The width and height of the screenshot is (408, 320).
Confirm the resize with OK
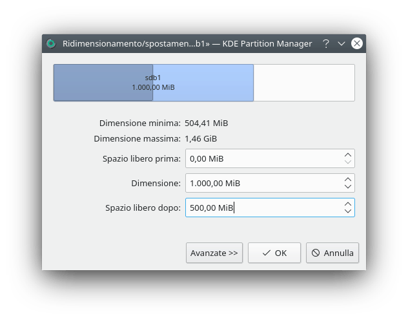[274, 253]
